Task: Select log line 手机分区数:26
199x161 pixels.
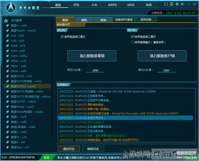Action: (x=126, y=122)
